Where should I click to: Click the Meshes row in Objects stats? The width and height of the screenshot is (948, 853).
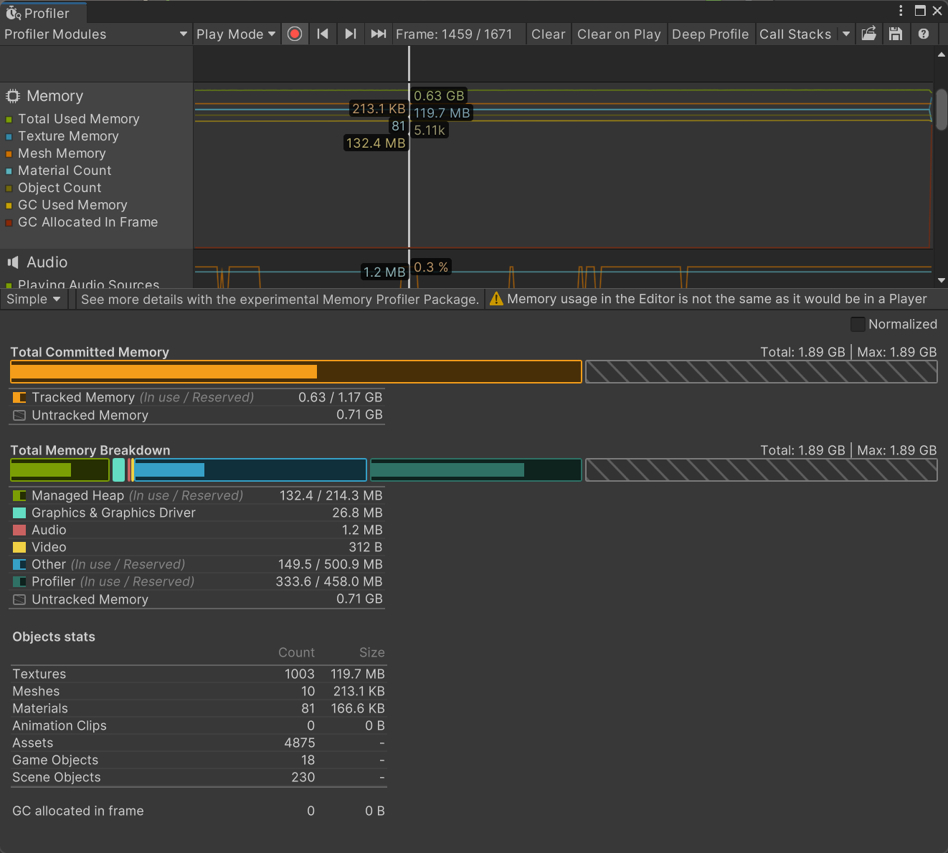199,691
